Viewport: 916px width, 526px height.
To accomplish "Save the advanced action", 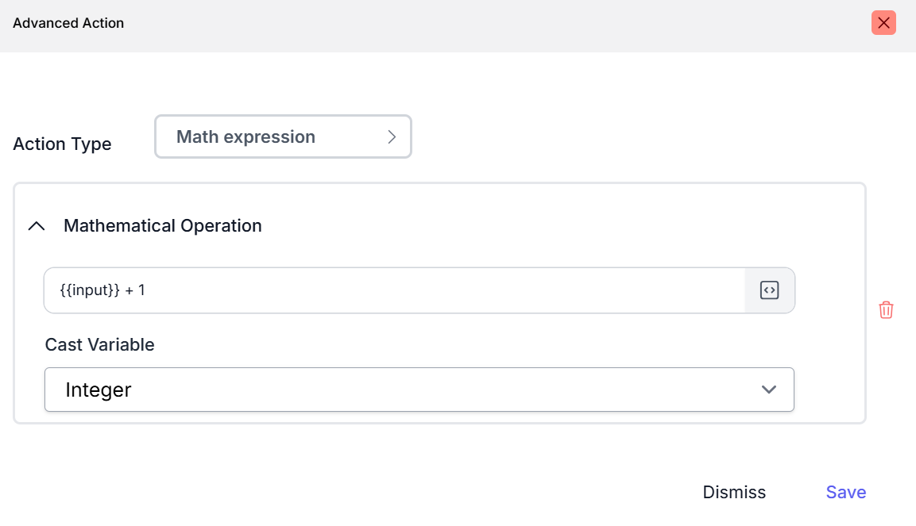I will (x=845, y=492).
